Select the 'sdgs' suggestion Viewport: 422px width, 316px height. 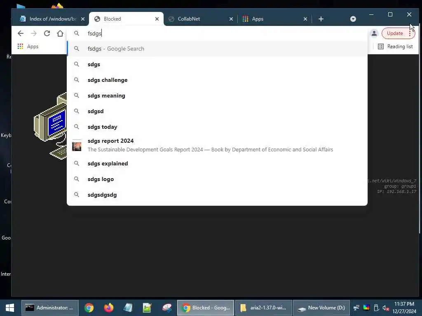217,64
